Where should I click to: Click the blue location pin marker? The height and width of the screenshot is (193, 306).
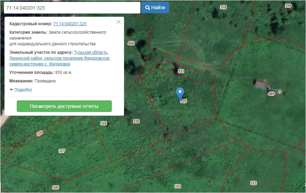[180, 93]
